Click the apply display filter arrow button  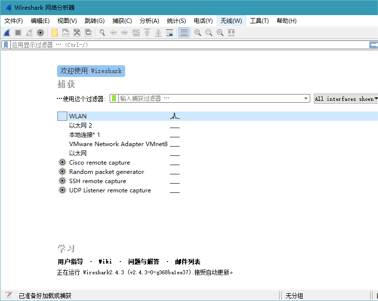pos(374,45)
